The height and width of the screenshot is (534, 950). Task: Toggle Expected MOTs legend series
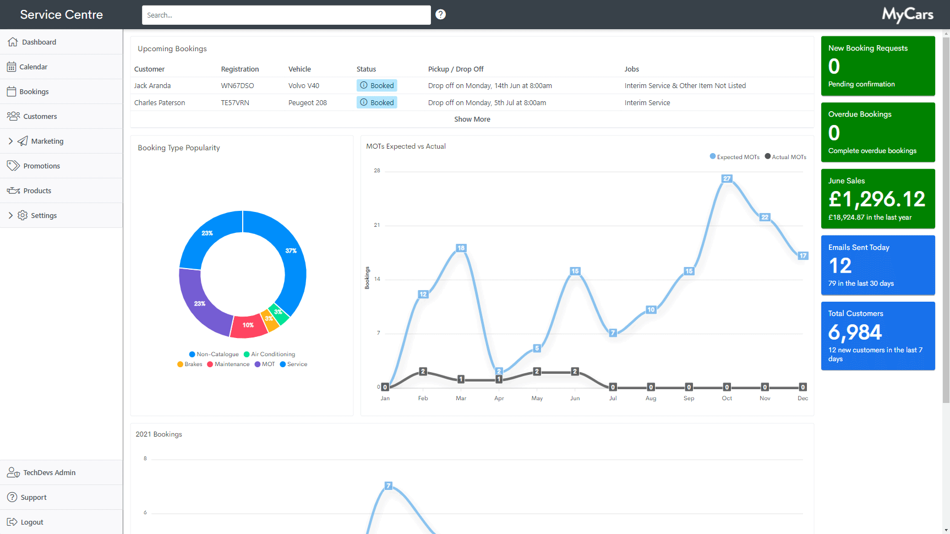pyautogui.click(x=735, y=157)
